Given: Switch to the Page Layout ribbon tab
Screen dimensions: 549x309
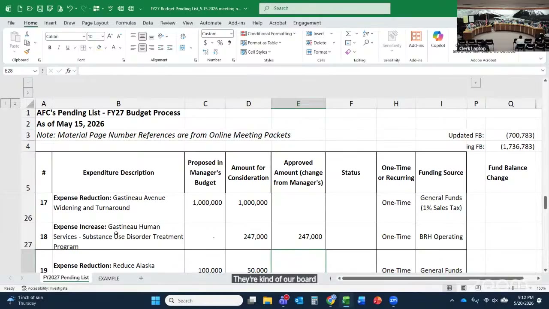Looking at the screenshot, I should pos(95,23).
